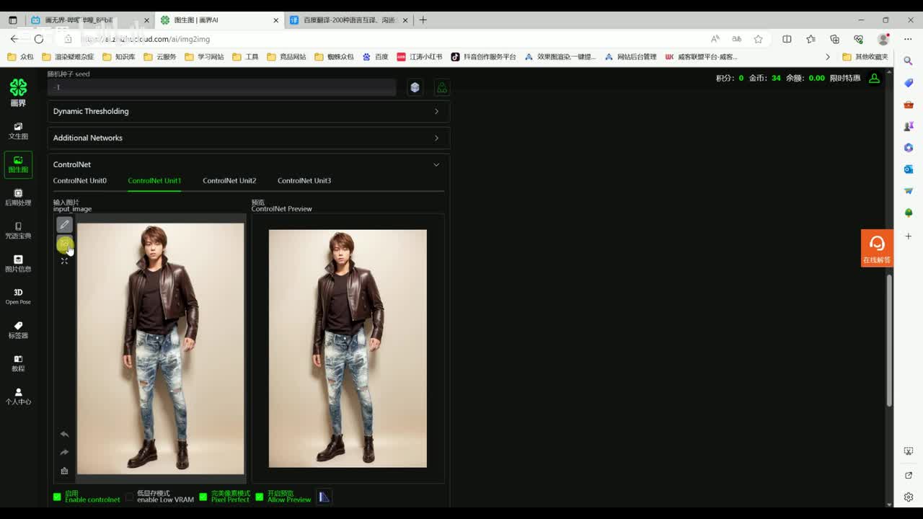Expand the Additional Networks section
Screen dimensions: 923x519
248,138
